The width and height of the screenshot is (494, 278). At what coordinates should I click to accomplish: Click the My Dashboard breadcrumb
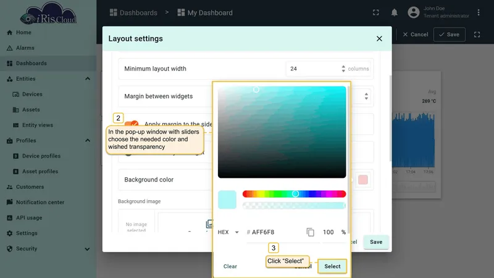[x=205, y=12]
